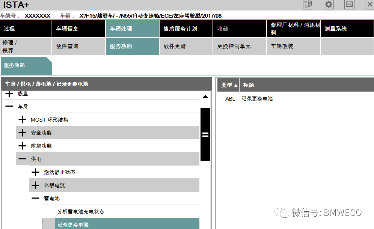Select the 休眠电流 label
Screen dimensions: 374x229
point(54,185)
